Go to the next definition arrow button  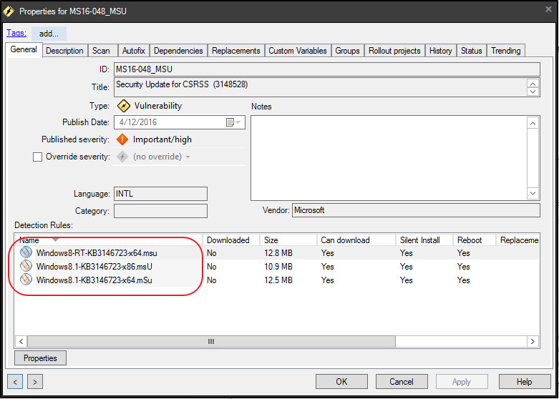click(34, 382)
